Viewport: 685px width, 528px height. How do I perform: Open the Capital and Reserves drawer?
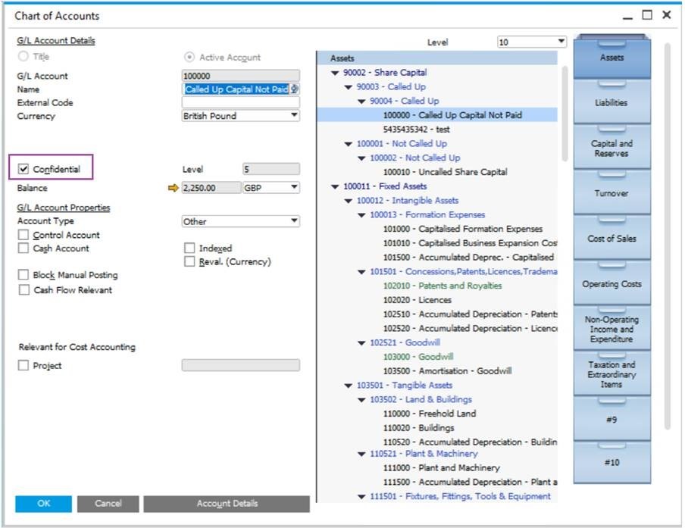pyautogui.click(x=611, y=148)
